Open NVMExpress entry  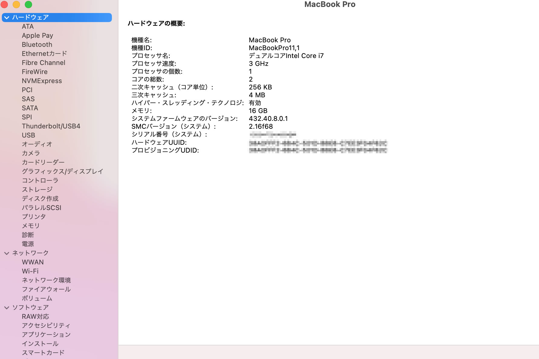(42, 81)
